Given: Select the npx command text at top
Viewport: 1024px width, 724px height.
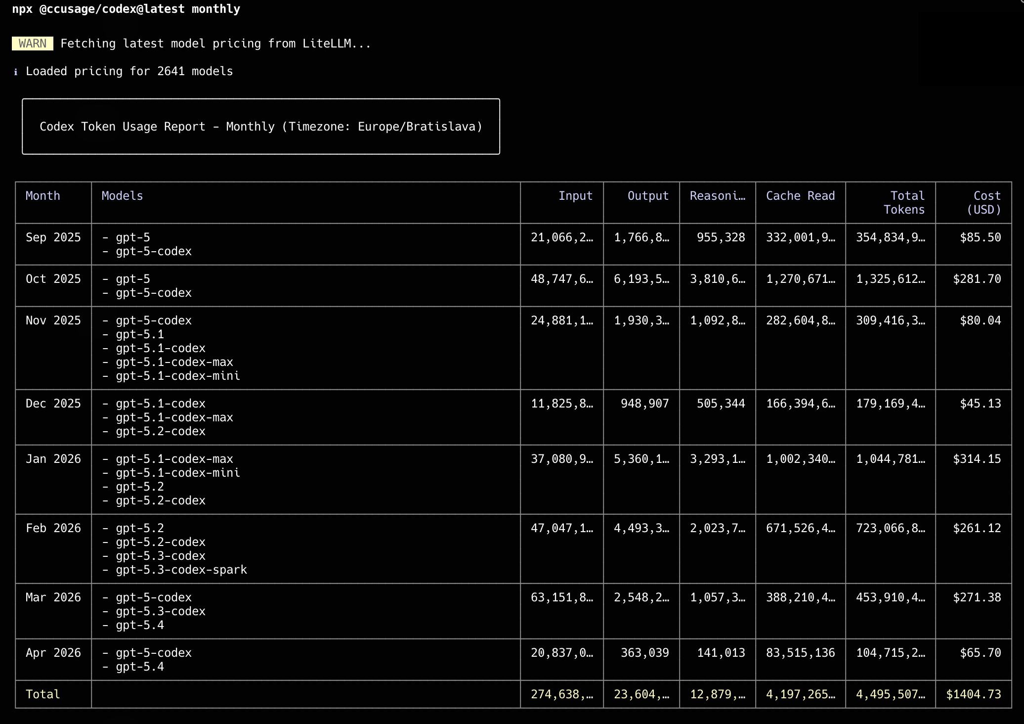Looking at the screenshot, I should (x=127, y=9).
